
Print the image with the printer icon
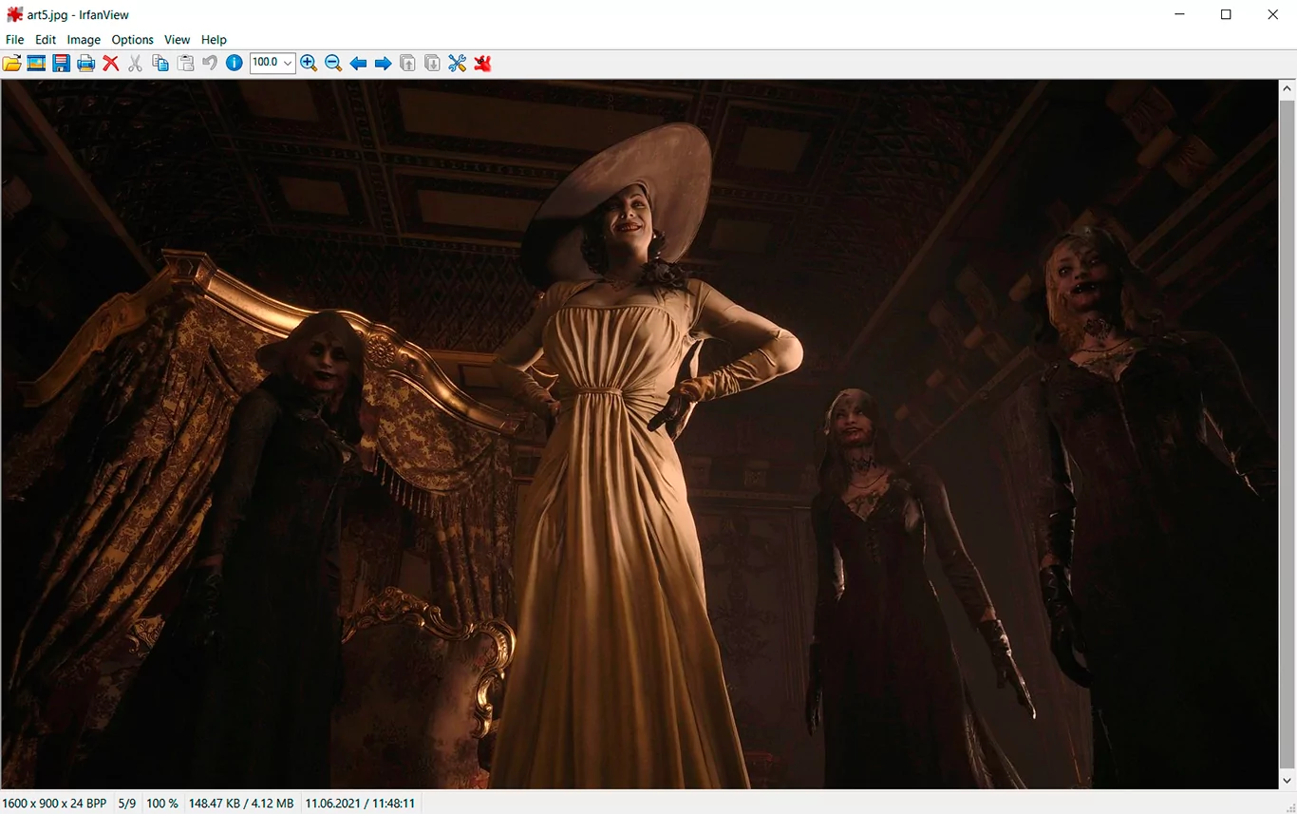(85, 64)
